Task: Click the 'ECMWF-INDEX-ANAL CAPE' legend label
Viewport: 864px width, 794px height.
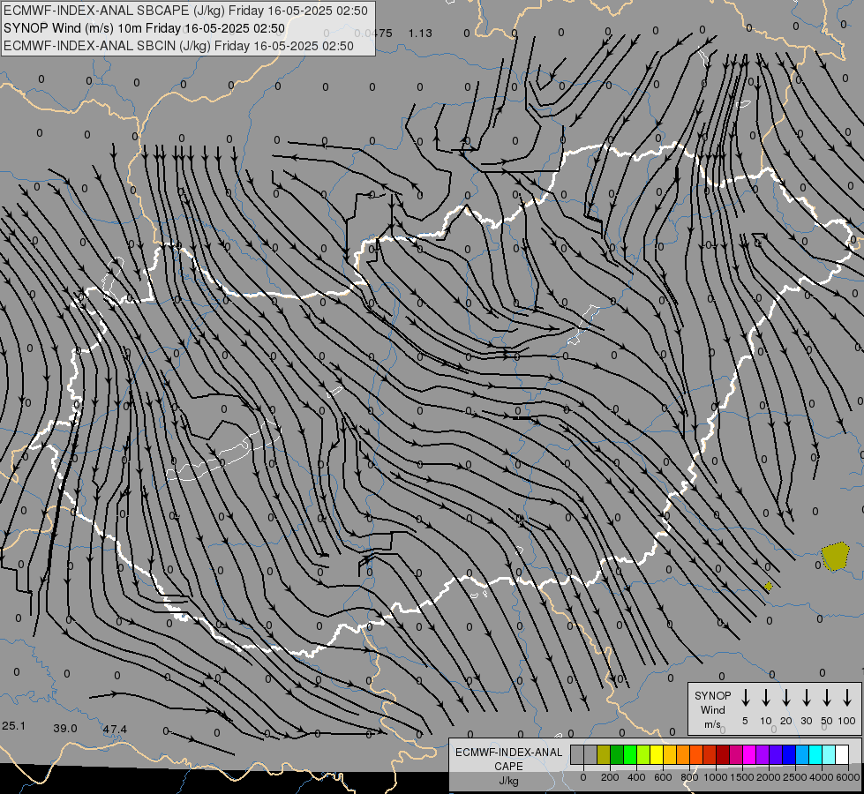Action: point(508,760)
